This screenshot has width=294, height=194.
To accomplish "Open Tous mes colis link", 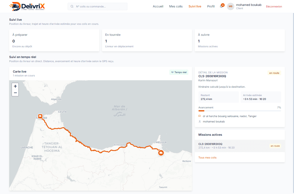I will click(207, 157).
